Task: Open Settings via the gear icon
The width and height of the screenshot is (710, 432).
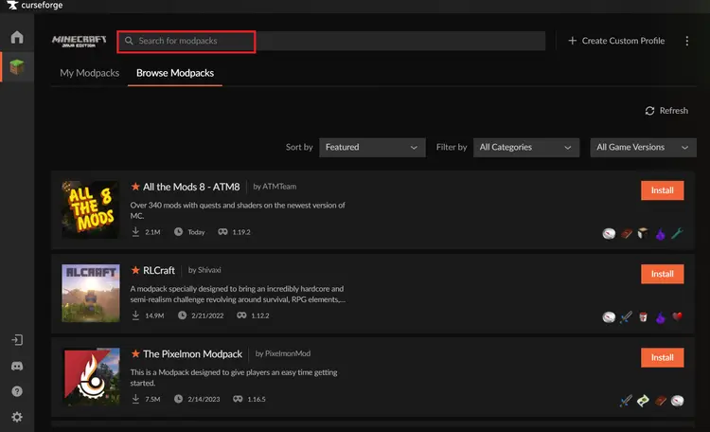Action: click(x=17, y=417)
